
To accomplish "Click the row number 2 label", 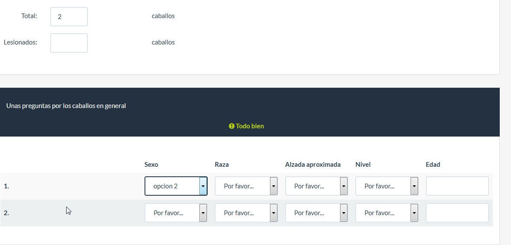I will coord(6,213).
